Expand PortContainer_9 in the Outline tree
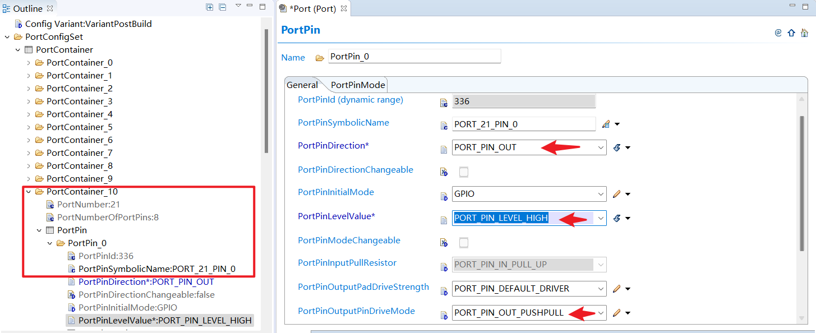 coord(29,179)
